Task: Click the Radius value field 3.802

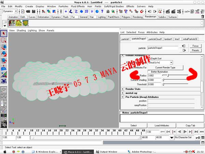Action: click(x=154, y=76)
